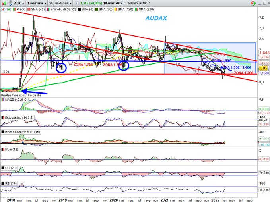The image size is (270, 202).
Task: Click the red-green sync arrows icon
Action: click(x=253, y=3)
